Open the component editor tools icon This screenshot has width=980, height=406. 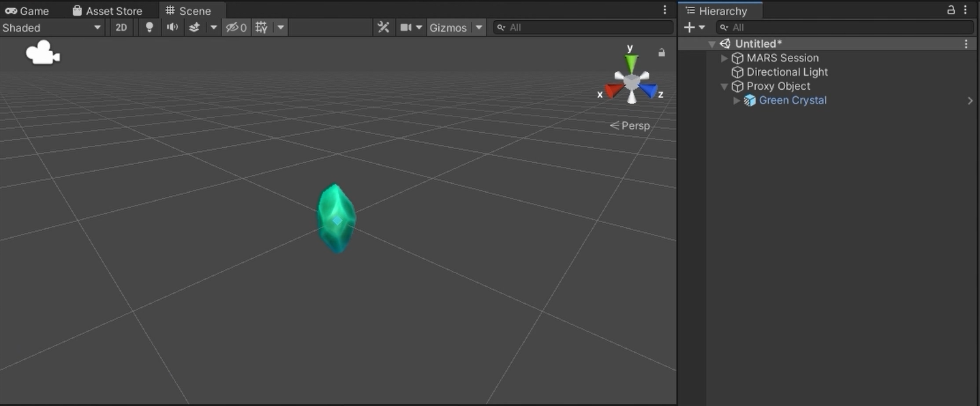(384, 27)
